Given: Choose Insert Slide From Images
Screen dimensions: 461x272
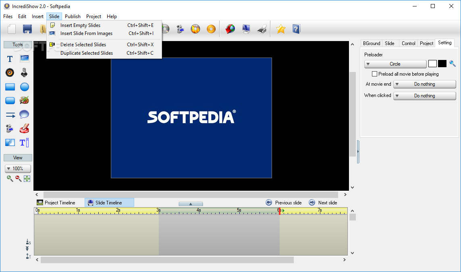Looking at the screenshot, I should click(x=104, y=33).
